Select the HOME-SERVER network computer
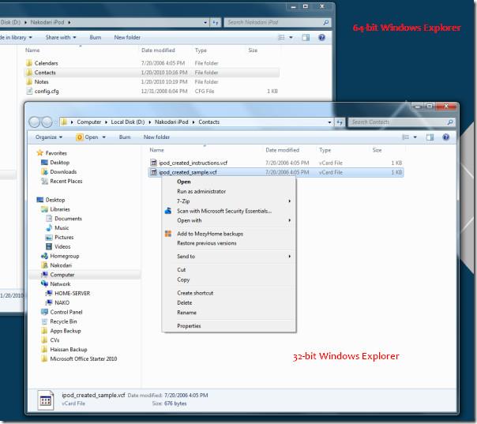This screenshot has width=477, height=424. pos(73,293)
